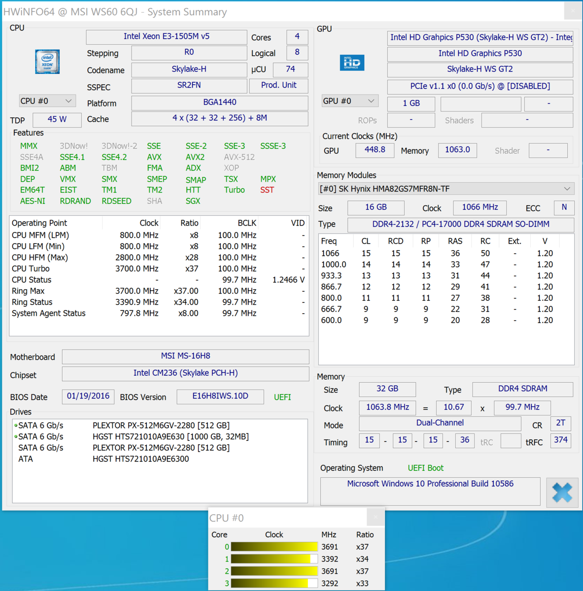The width and height of the screenshot is (583, 591).
Task: Click the Intel CM236 chipset field
Action: pos(186,373)
